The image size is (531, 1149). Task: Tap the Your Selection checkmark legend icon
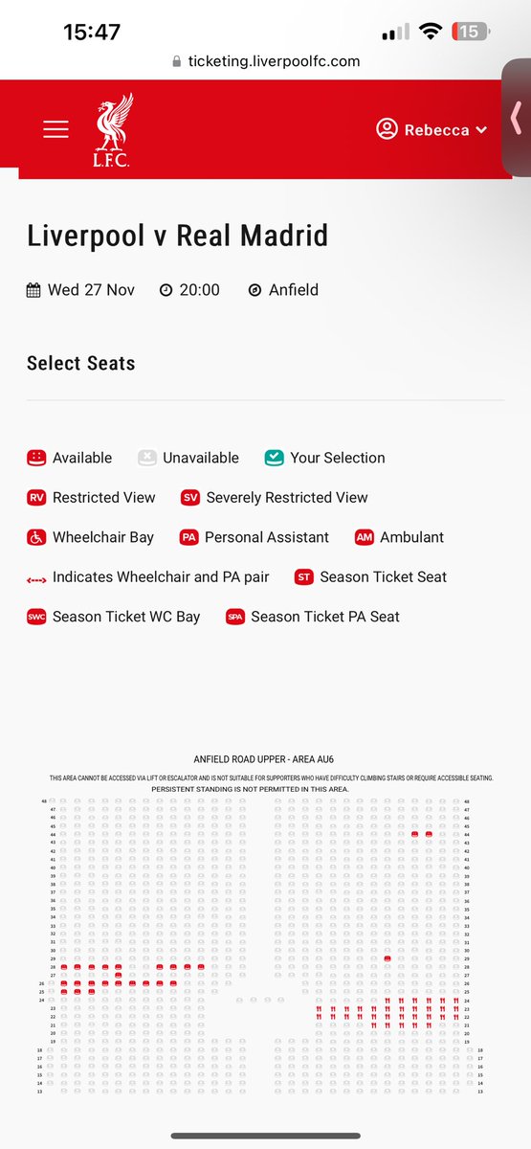tap(275, 458)
